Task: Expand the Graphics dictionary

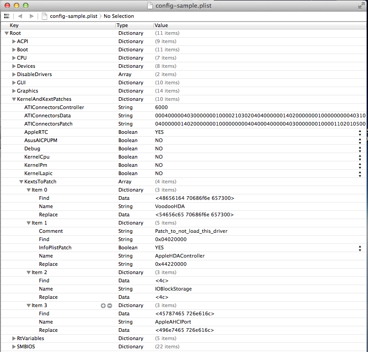Action: point(14,91)
